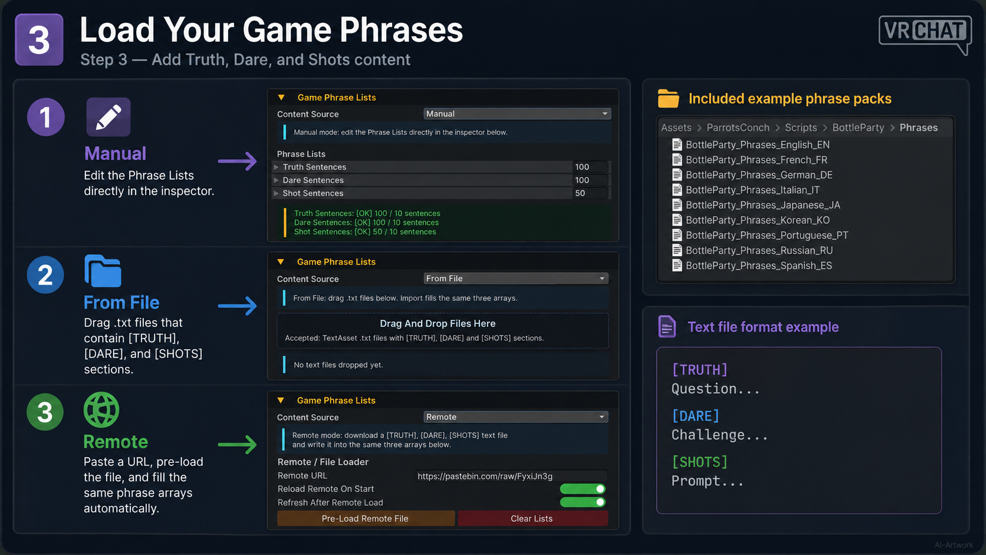Viewport: 986px width, 555px height.
Task: Toggle Refresh After Remote Load switch
Action: click(583, 502)
